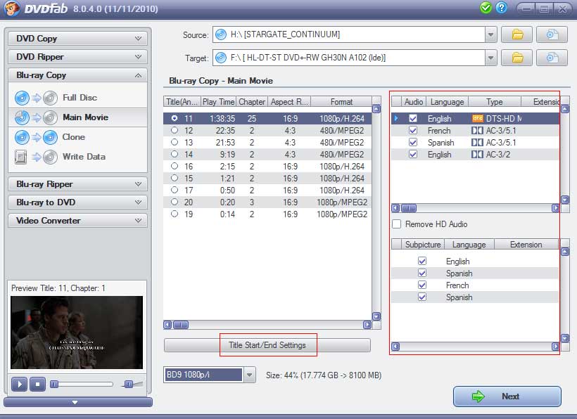Open Target disc image button
577x419 pixels.
[x=552, y=58]
